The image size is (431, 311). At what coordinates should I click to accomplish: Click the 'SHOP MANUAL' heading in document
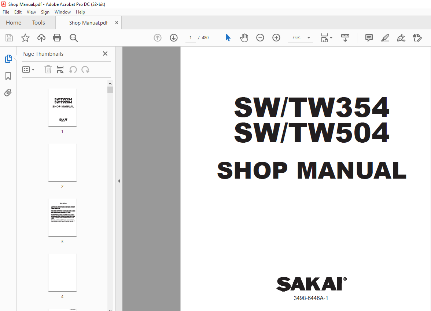coord(312,171)
